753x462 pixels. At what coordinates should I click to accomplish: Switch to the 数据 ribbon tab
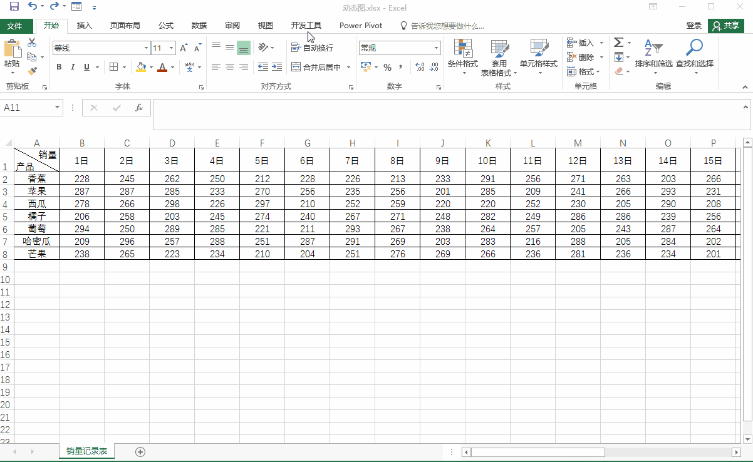click(x=199, y=26)
